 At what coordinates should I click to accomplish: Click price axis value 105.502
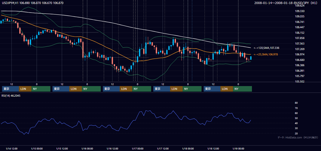tap(299, 82)
